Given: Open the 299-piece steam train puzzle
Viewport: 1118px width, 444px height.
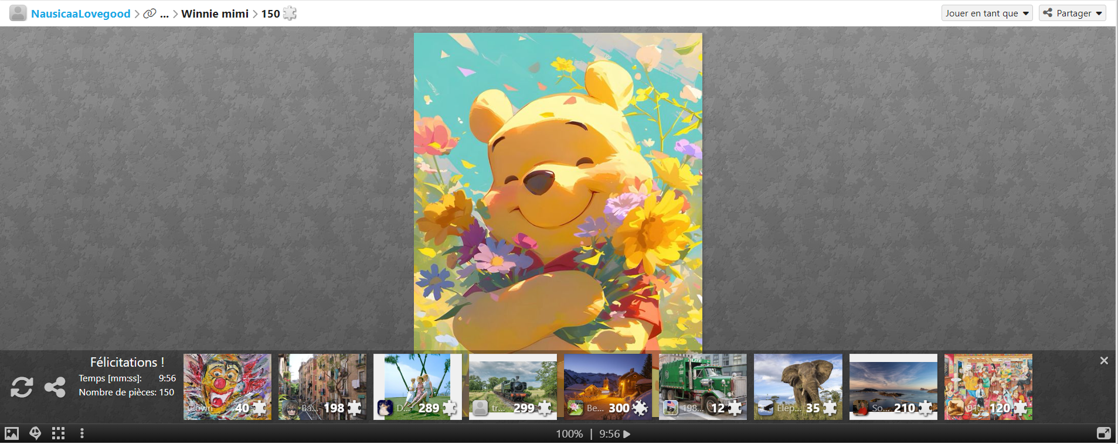Looking at the screenshot, I should tap(513, 387).
